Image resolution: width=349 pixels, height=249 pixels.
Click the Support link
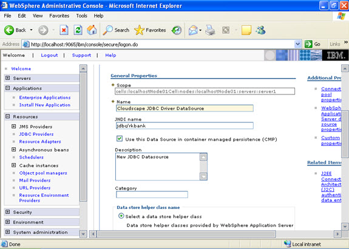81,55
